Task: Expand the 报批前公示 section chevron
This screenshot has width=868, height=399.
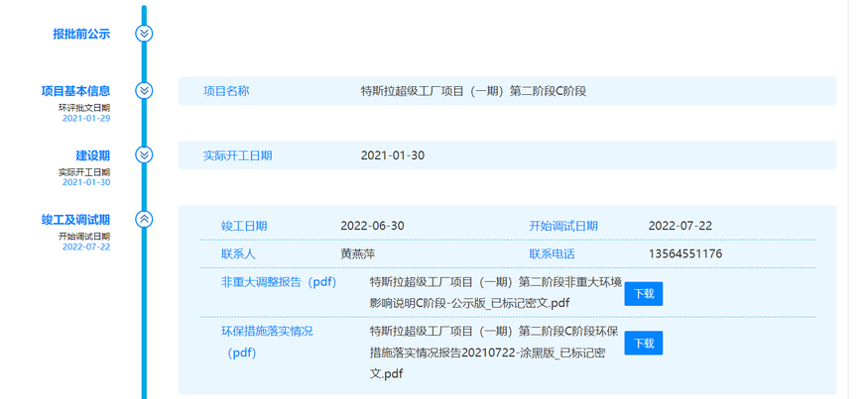Action: click(144, 34)
